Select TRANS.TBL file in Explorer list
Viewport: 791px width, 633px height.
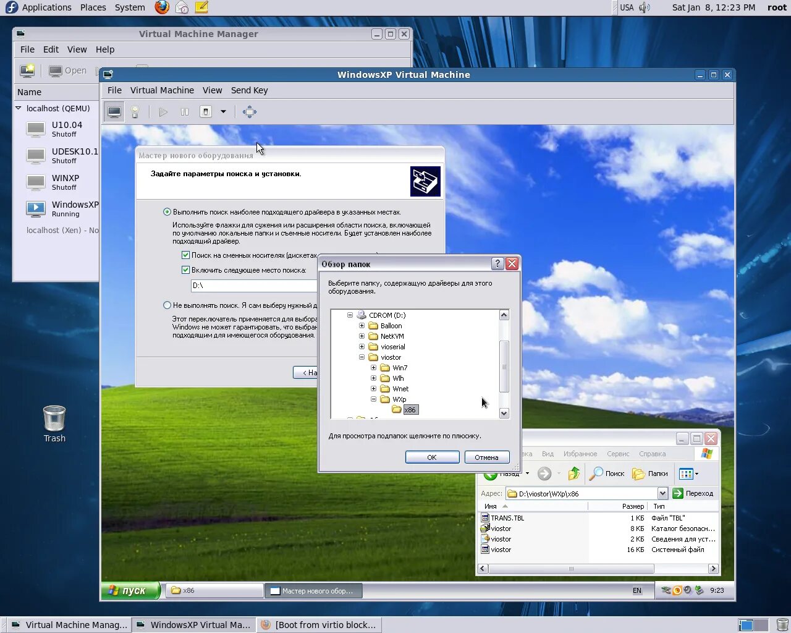pyautogui.click(x=502, y=518)
